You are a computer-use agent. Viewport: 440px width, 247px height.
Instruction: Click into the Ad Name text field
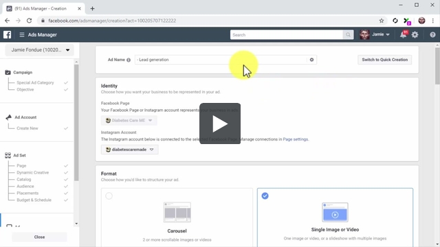point(221,60)
